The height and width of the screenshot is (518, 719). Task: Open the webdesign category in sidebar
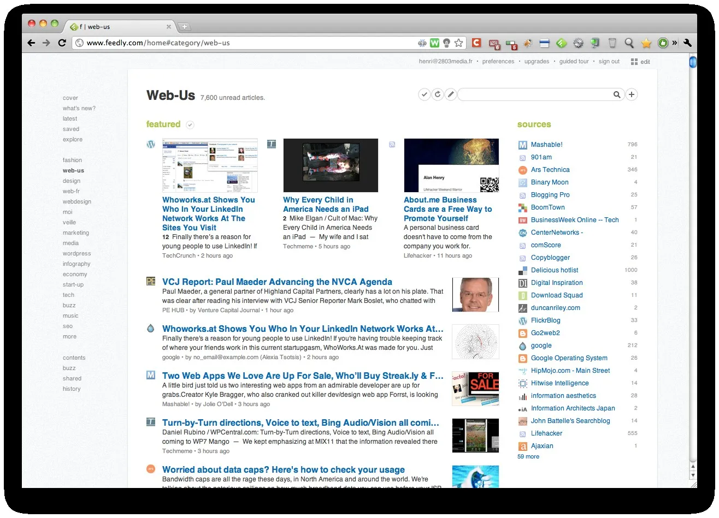tap(77, 202)
